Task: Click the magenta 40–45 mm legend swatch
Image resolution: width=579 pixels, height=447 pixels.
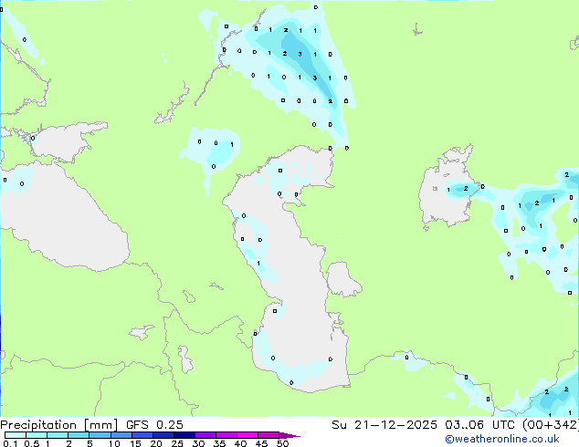Action: tap(247, 435)
